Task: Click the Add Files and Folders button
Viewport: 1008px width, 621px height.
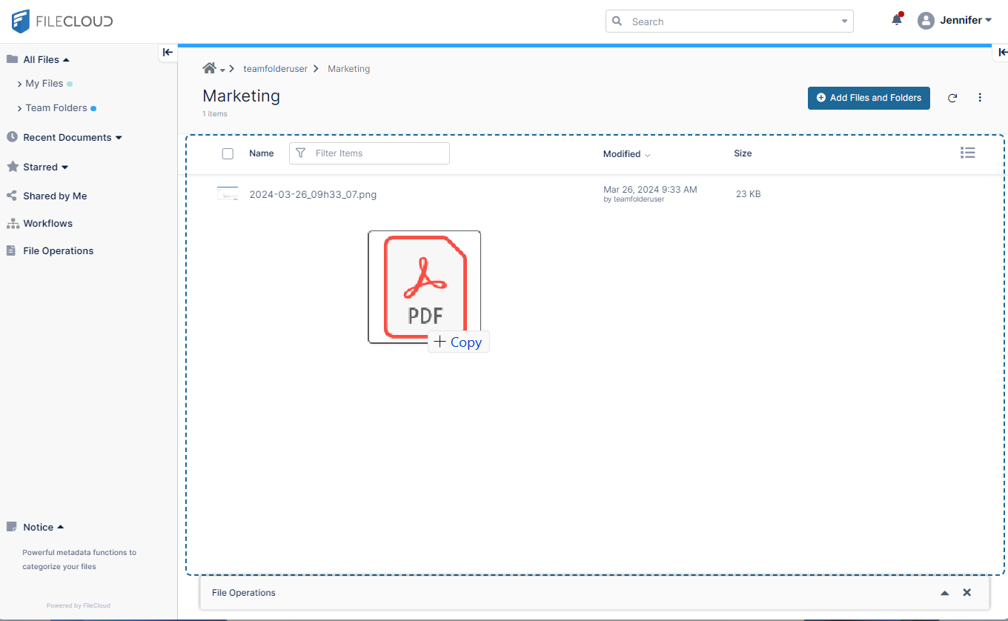Action: click(869, 98)
